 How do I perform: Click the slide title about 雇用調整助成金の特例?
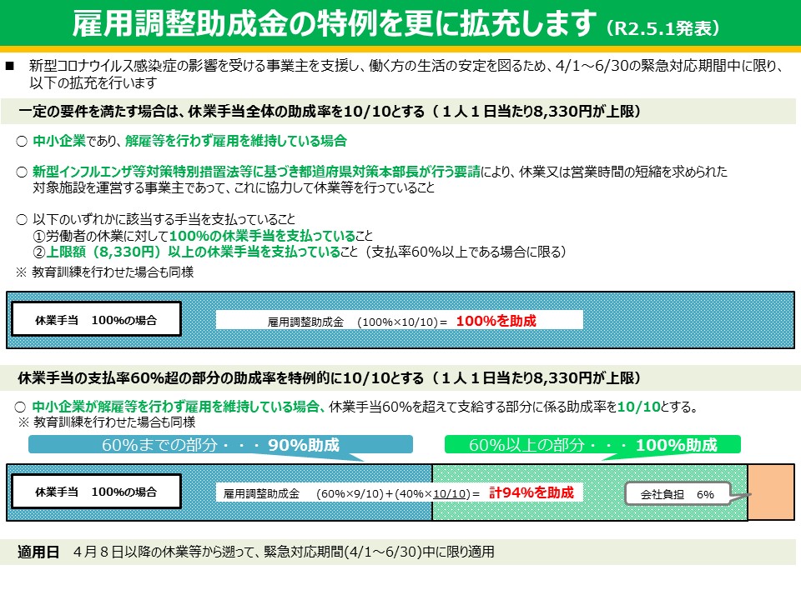(334, 25)
